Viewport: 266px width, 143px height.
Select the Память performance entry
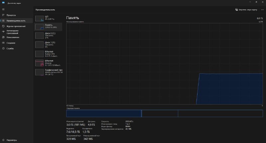(48, 26)
